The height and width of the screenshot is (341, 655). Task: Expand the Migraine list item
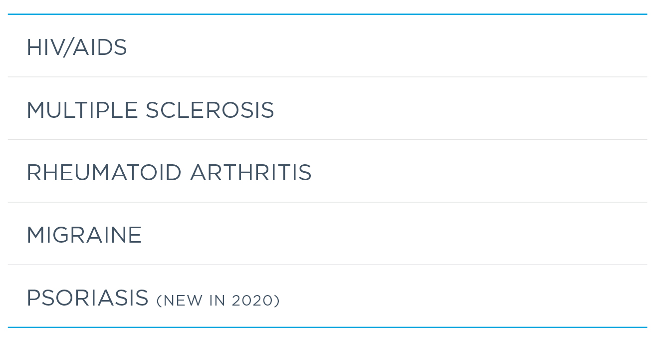pyautogui.click(x=327, y=234)
